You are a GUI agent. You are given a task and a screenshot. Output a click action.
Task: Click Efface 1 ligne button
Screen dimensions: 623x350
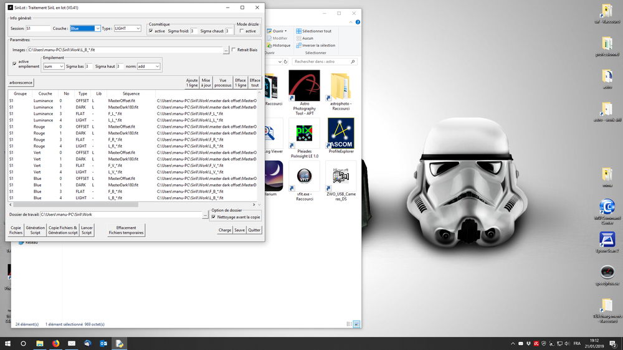240,83
